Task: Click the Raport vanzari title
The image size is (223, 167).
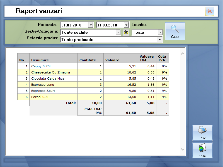Action: tap(39, 11)
